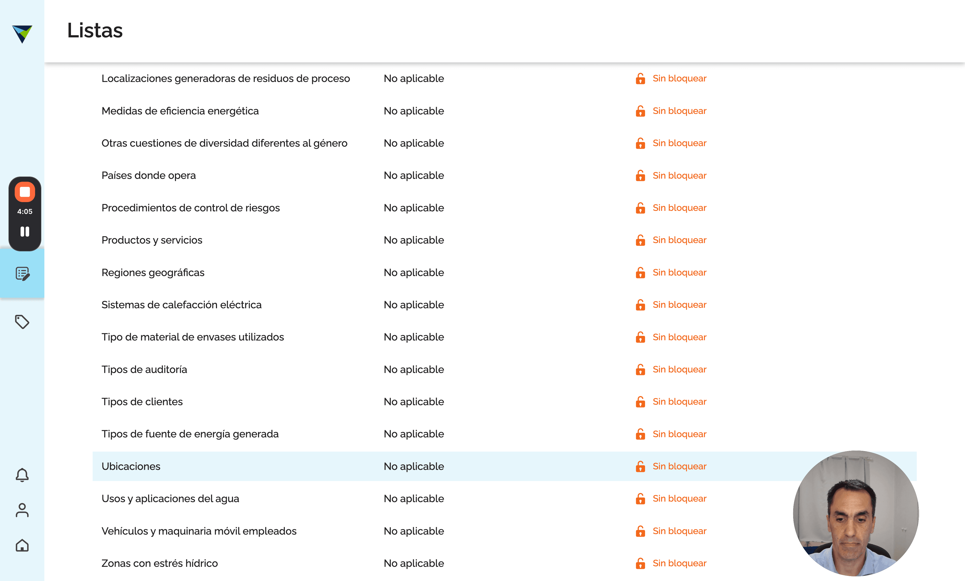Click lock icon for Países donde opera

[640, 175]
